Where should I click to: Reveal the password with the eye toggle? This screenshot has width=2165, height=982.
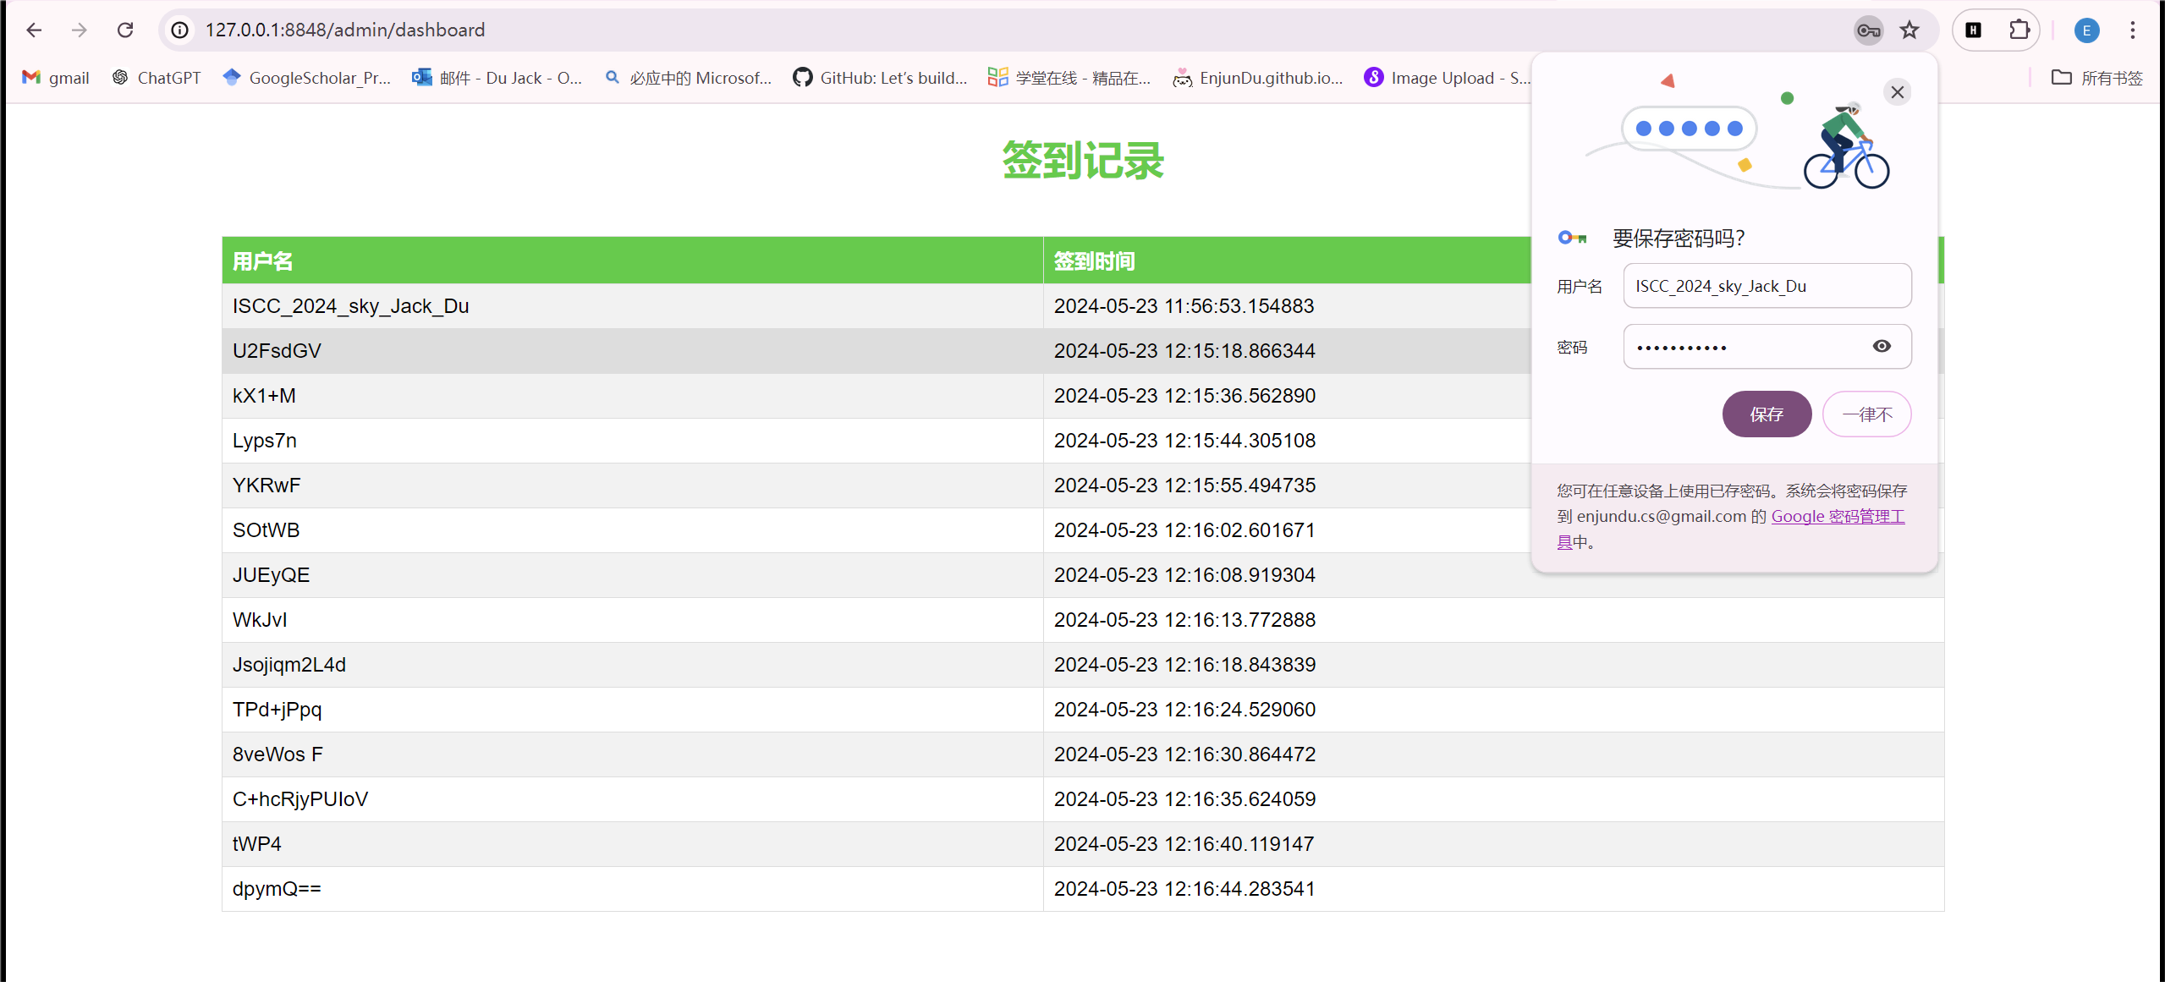coord(1882,346)
